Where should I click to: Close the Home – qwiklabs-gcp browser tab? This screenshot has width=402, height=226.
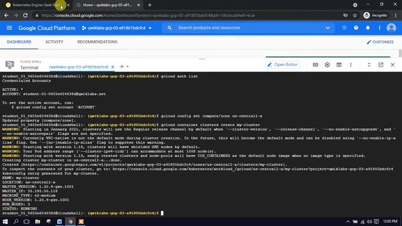[138, 5]
